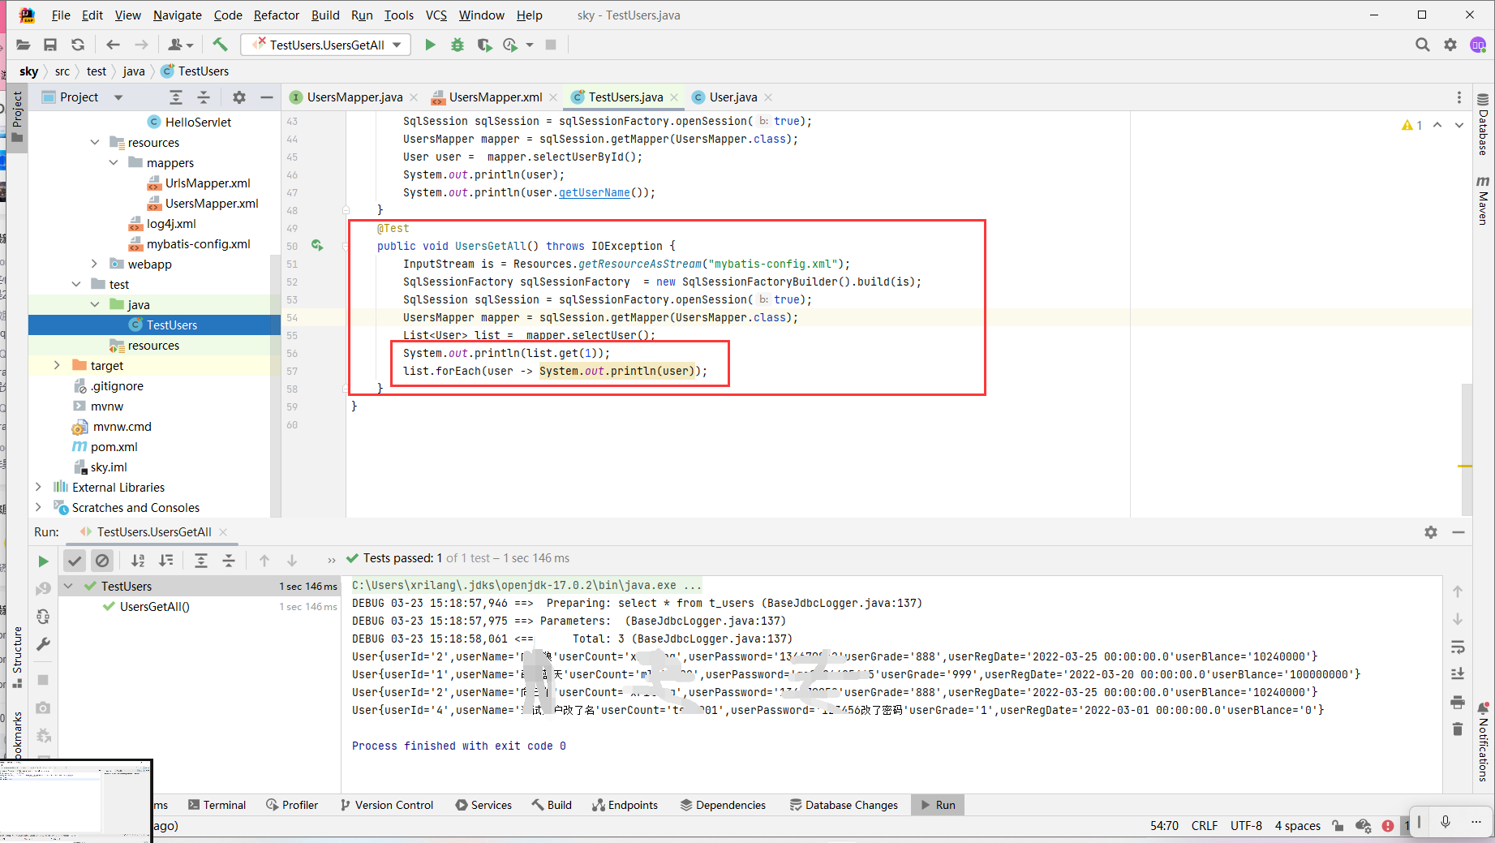Select UsersGetAll() test result row
Image resolution: width=1495 pixels, height=843 pixels.
pyautogui.click(x=200, y=606)
